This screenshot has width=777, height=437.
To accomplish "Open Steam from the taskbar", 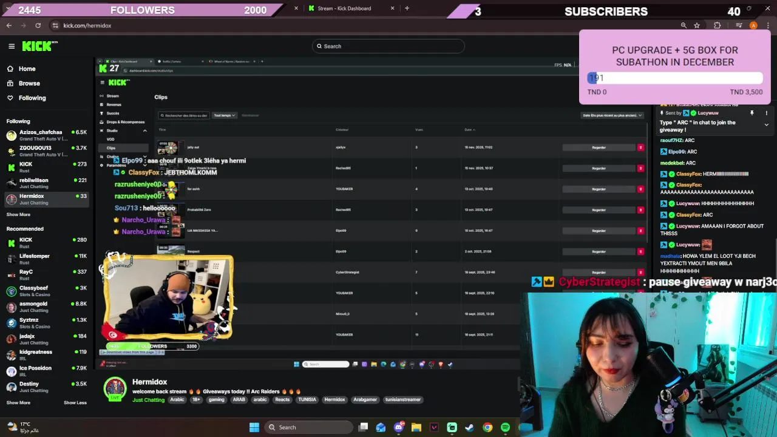I will pos(469,427).
